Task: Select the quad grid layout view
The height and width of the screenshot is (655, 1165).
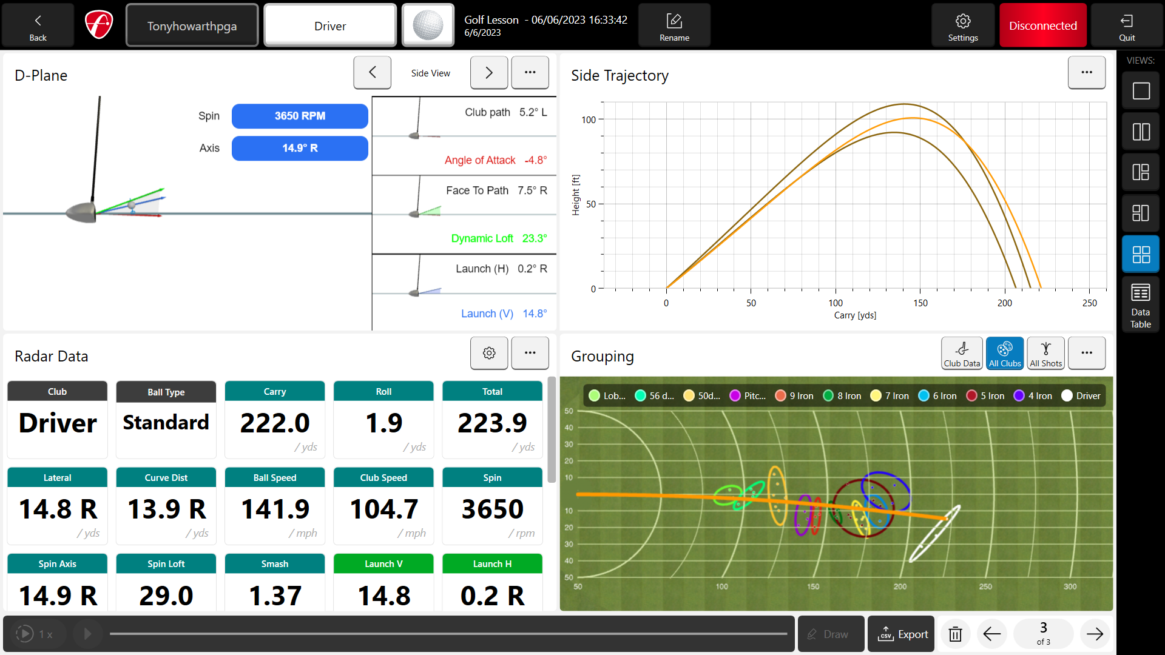Action: tap(1140, 254)
